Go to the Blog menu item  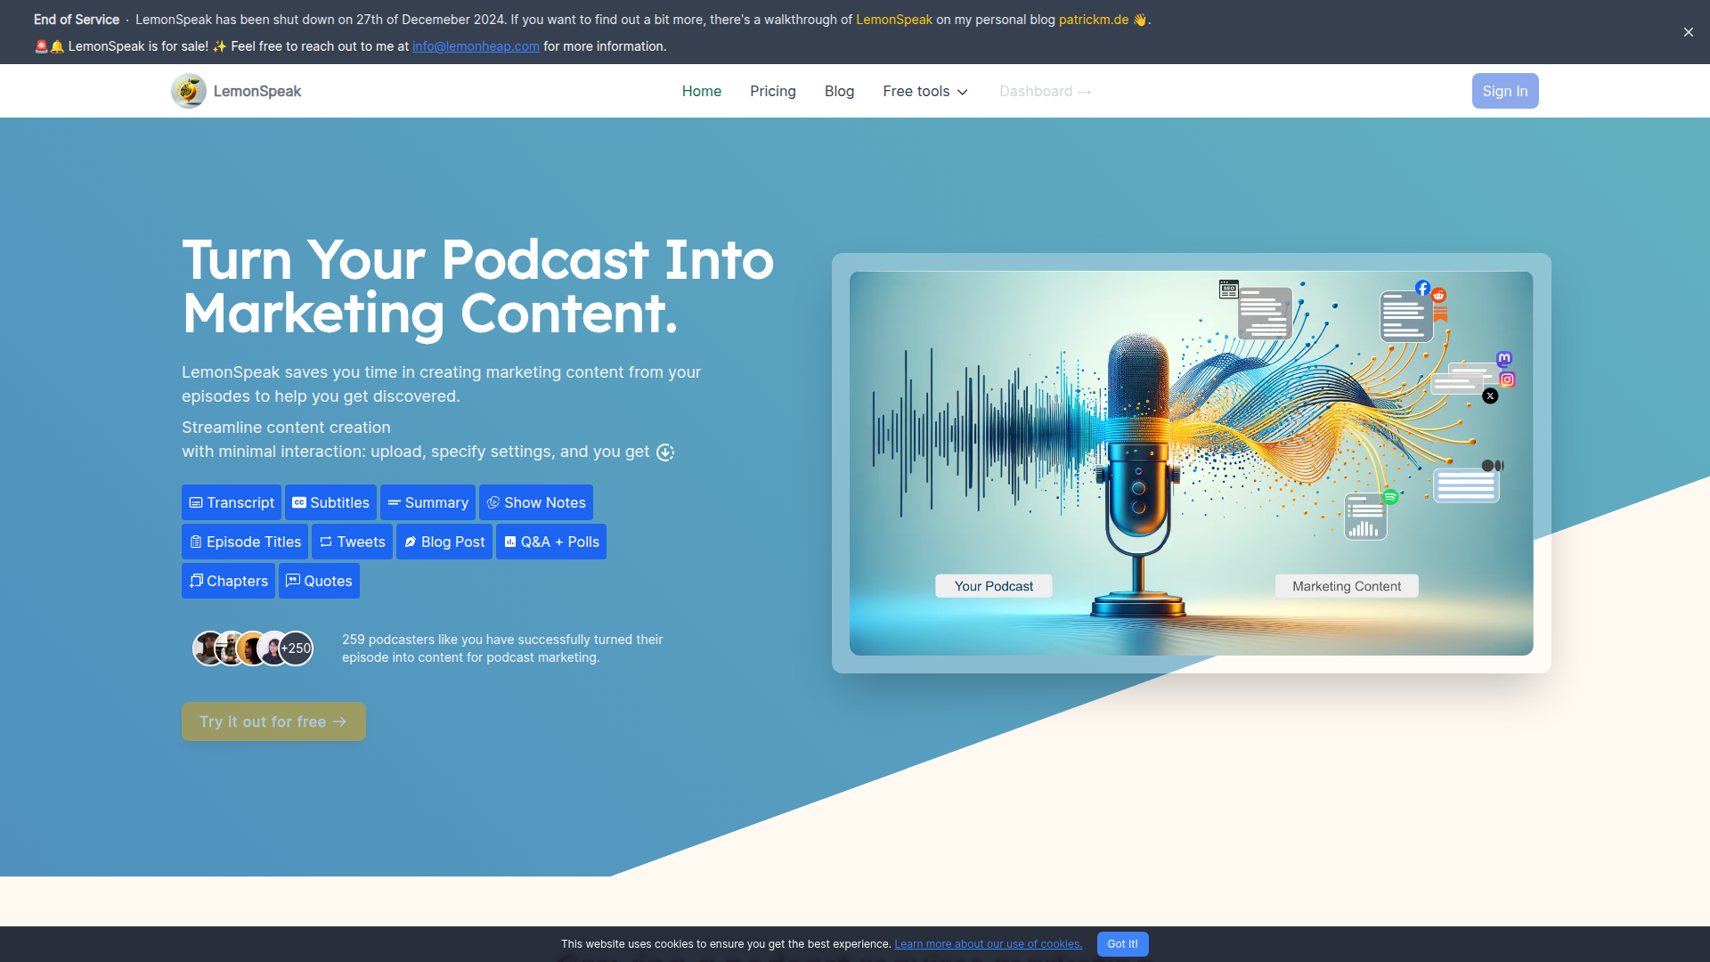[839, 91]
